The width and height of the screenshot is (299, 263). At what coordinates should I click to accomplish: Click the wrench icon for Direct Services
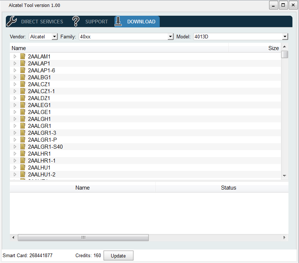(12, 21)
